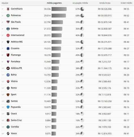Click Corinthians attendance bar of 30.336
Screen dimensions: 134x137
[x=59, y=9]
